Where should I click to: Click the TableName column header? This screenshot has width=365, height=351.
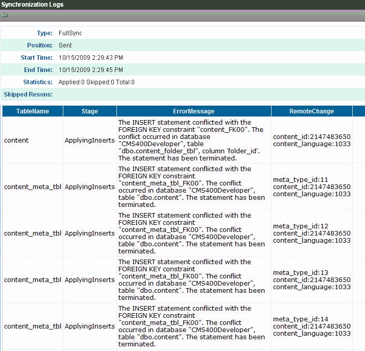point(32,111)
